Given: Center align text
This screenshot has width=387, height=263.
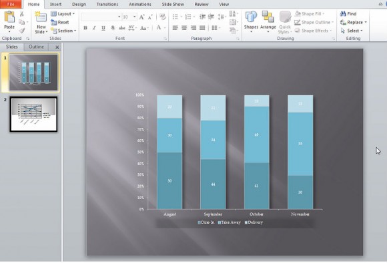Looking at the screenshot, I should click(184, 28).
